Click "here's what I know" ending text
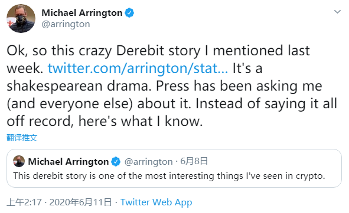349x213 pixels. coord(141,121)
